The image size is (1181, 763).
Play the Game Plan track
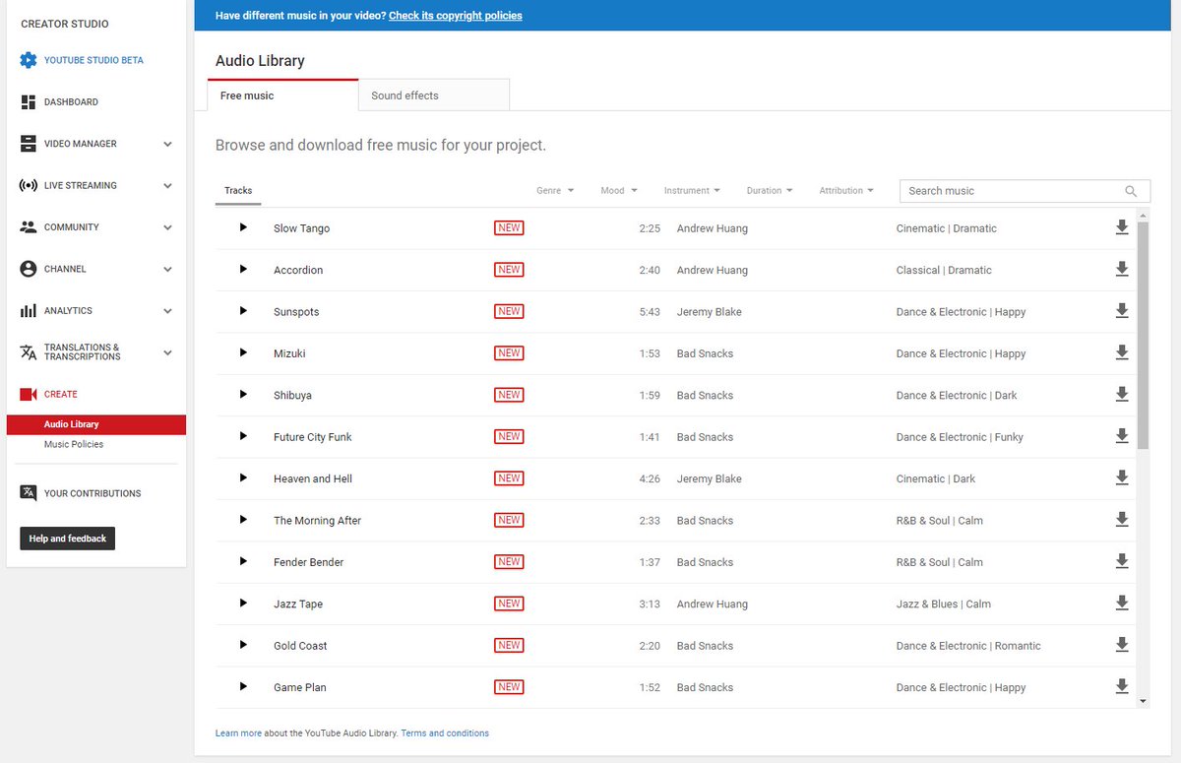click(x=243, y=686)
